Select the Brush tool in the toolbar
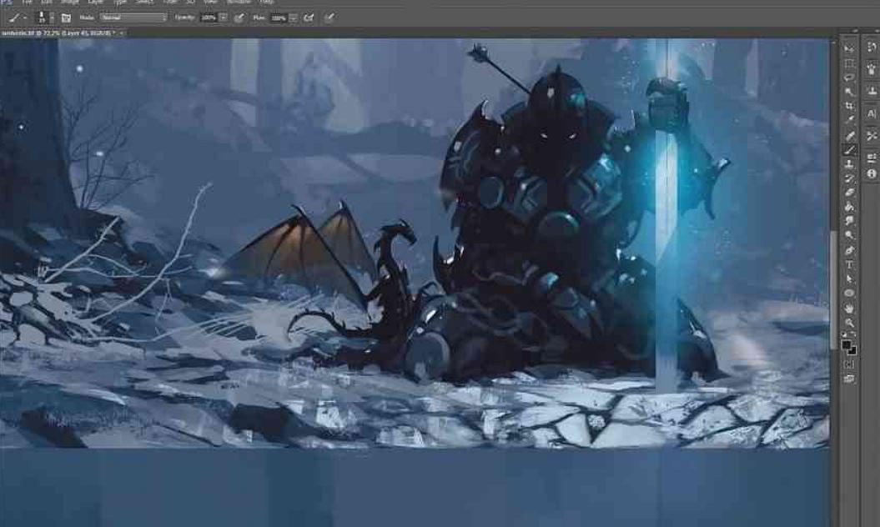 point(850,150)
